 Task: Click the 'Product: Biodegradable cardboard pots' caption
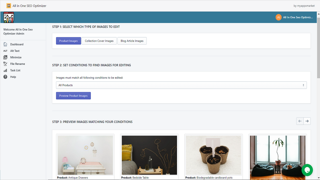coord(209,177)
